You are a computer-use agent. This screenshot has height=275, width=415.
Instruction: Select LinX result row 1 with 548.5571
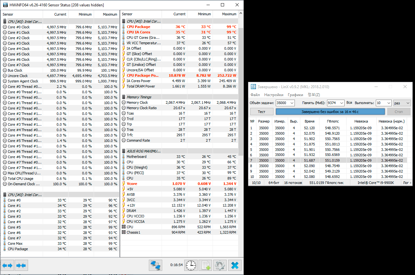click(x=328, y=128)
